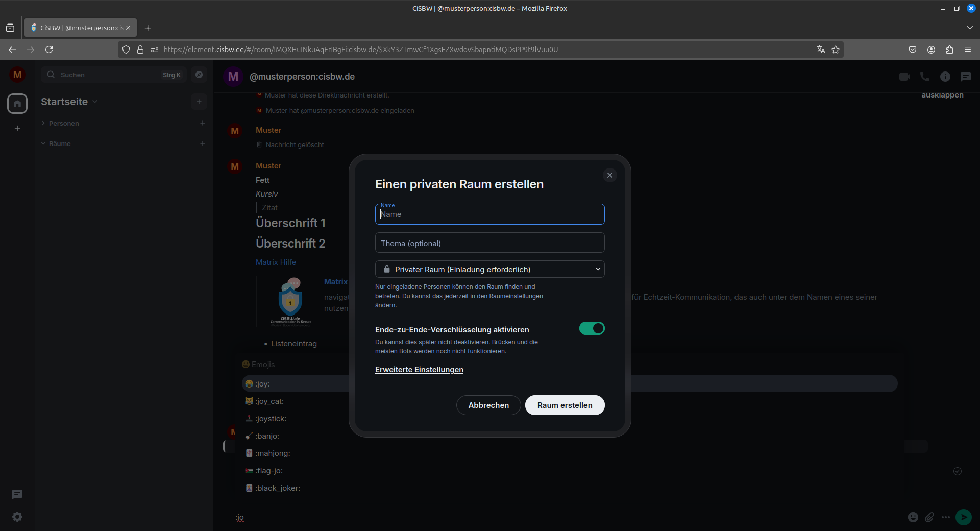980x531 pixels.
Task: Click the green send message button
Action: [963, 517]
